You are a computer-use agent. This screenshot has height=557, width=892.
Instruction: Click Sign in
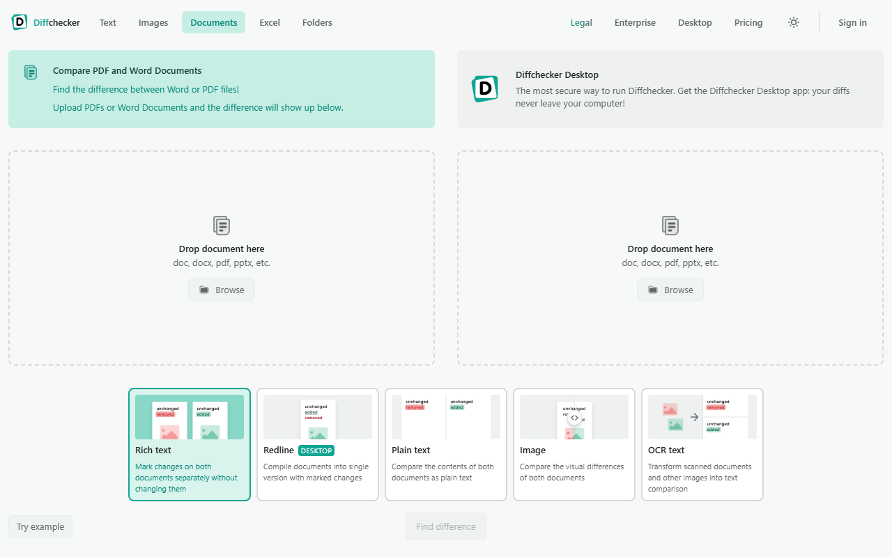click(x=853, y=22)
